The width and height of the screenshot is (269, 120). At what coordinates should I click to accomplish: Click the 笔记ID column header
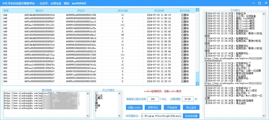click(39, 11)
